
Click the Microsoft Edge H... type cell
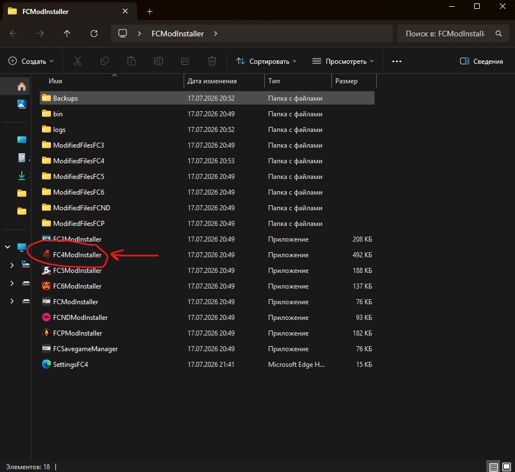[296, 364]
